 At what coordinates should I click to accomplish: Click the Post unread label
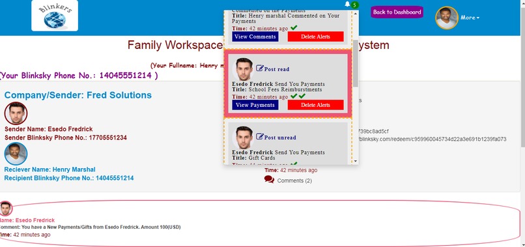pos(280,138)
